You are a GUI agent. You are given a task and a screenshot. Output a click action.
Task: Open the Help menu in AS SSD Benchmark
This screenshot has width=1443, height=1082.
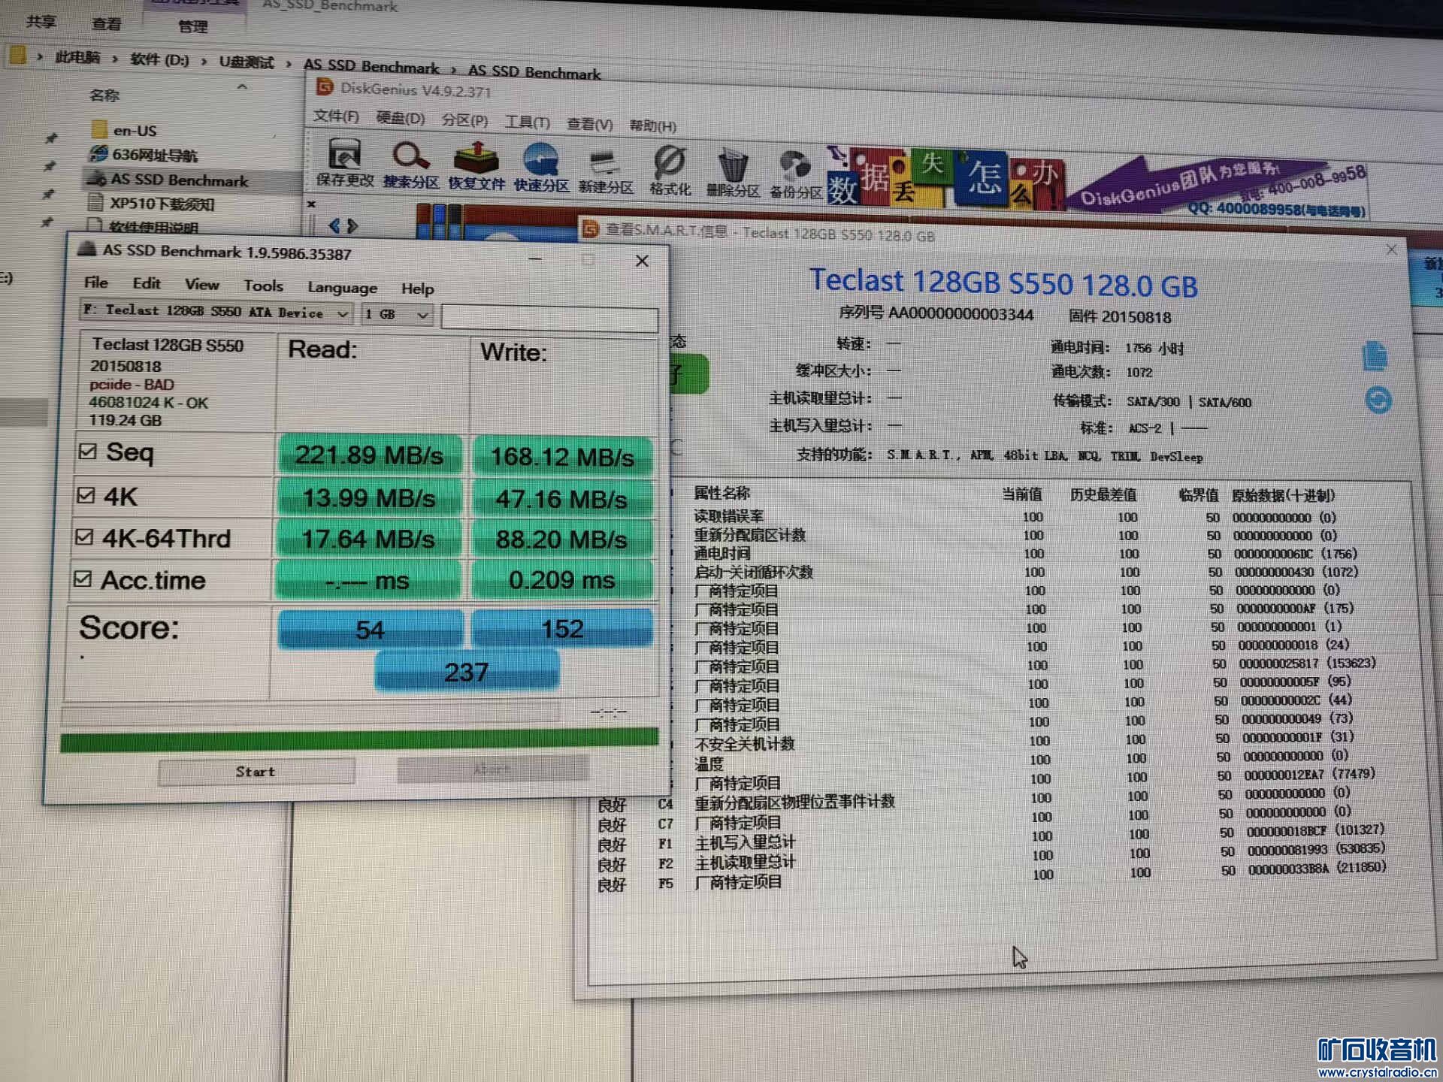pyautogui.click(x=418, y=289)
